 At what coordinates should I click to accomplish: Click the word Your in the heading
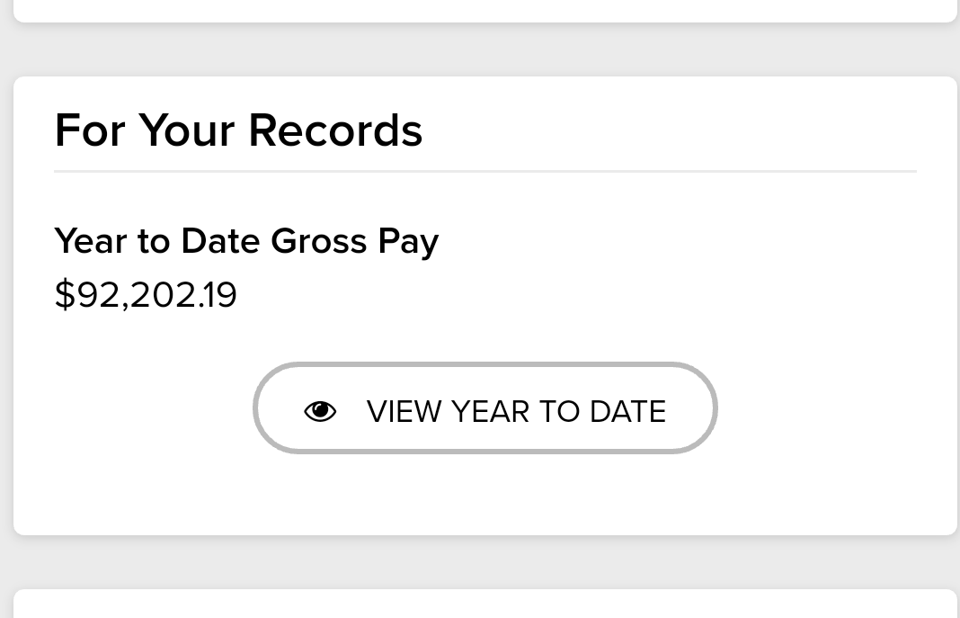186,130
